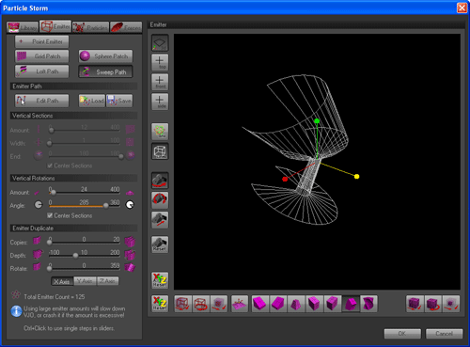Click the Depth maximum cubes icon
This screenshot has height=347, width=470.
[130, 255]
